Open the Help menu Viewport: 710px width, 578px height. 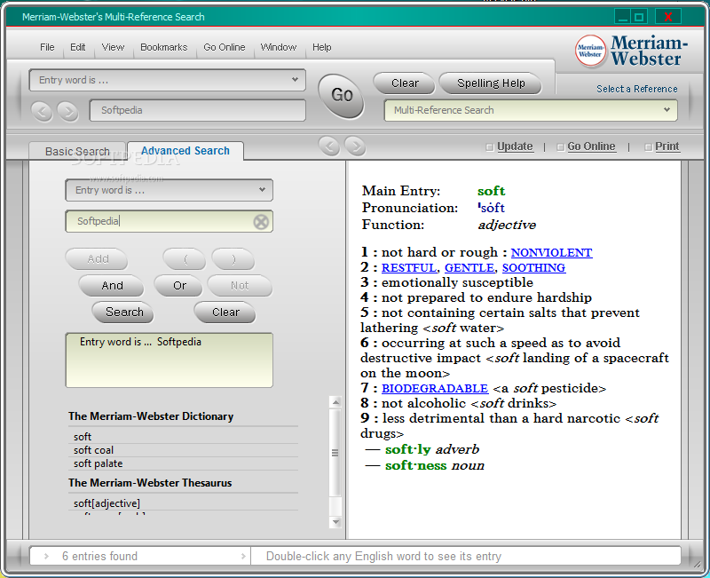pyautogui.click(x=321, y=47)
